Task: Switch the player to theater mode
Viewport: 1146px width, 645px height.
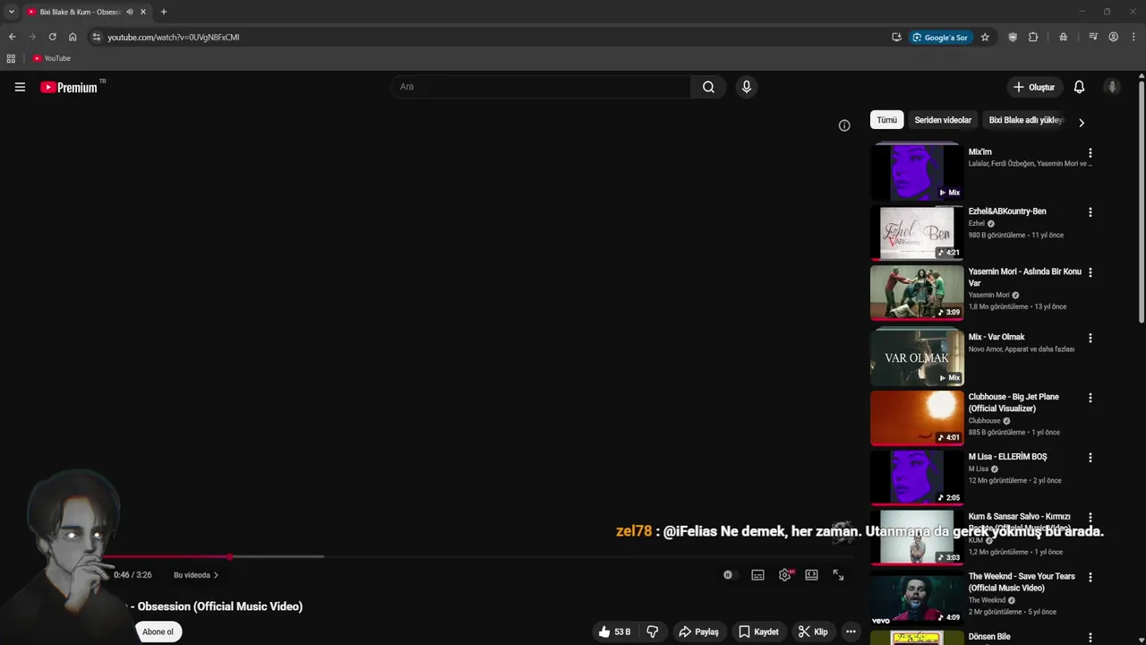Action: pyautogui.click(x=811, y=575)
